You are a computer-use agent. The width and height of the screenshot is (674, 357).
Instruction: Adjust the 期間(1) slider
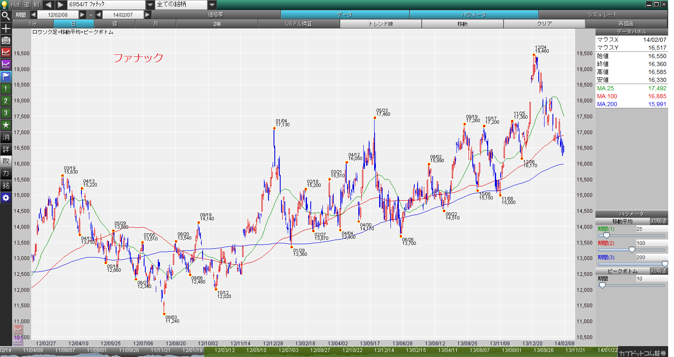coord(606,236)
